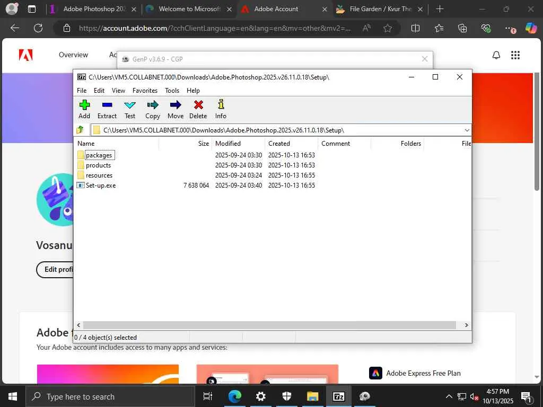
Task: Choose the Move toolbar icon
Action: tap(176, 109)
